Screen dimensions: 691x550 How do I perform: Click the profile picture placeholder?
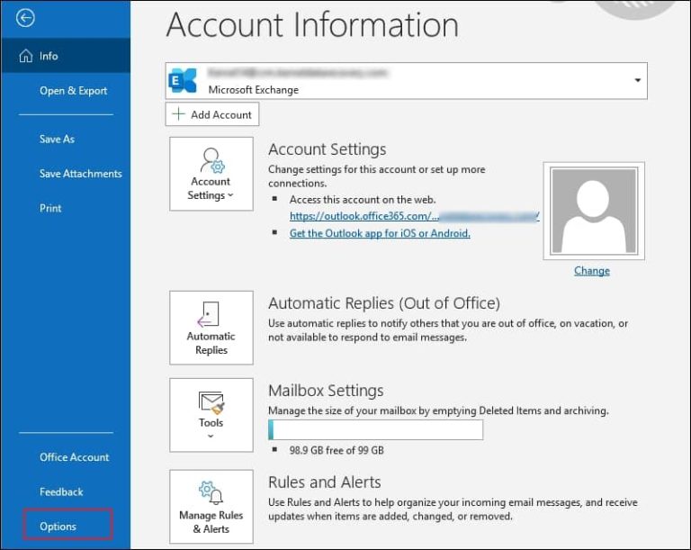coord(594,211)
